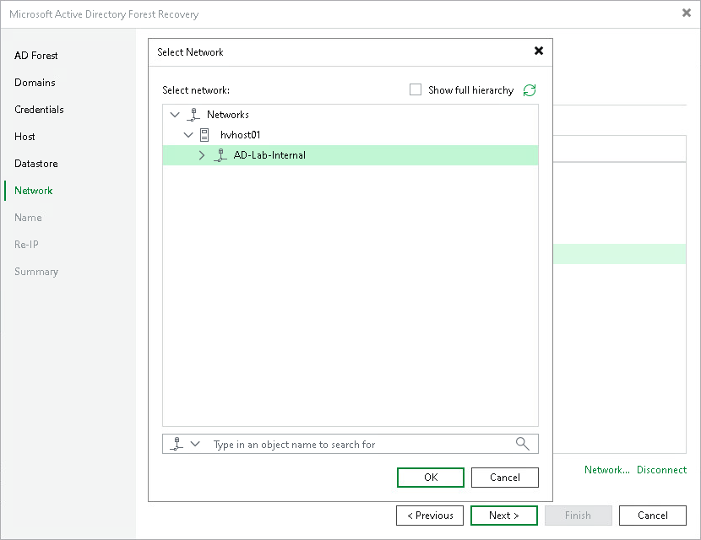Go to Datastore wizard step

[x=35, y=164]
